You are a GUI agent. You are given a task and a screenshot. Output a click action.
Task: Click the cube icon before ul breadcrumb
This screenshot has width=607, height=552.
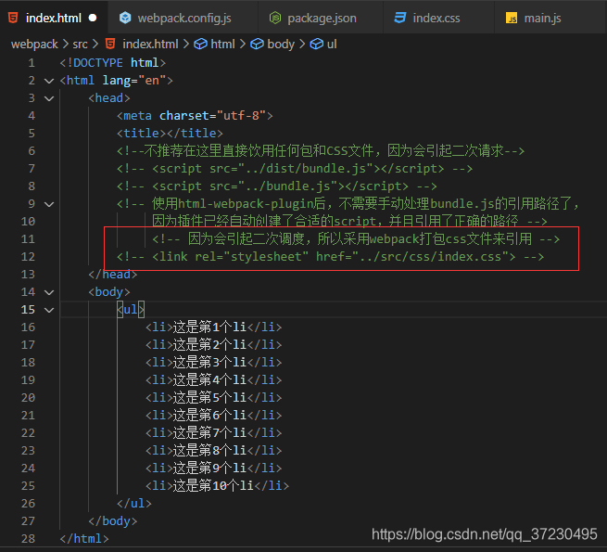(x=317, y=45)
